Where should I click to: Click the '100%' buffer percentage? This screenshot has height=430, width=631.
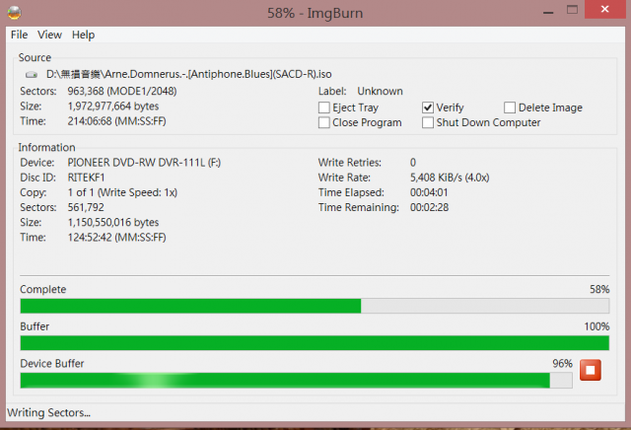coord(596,326)
